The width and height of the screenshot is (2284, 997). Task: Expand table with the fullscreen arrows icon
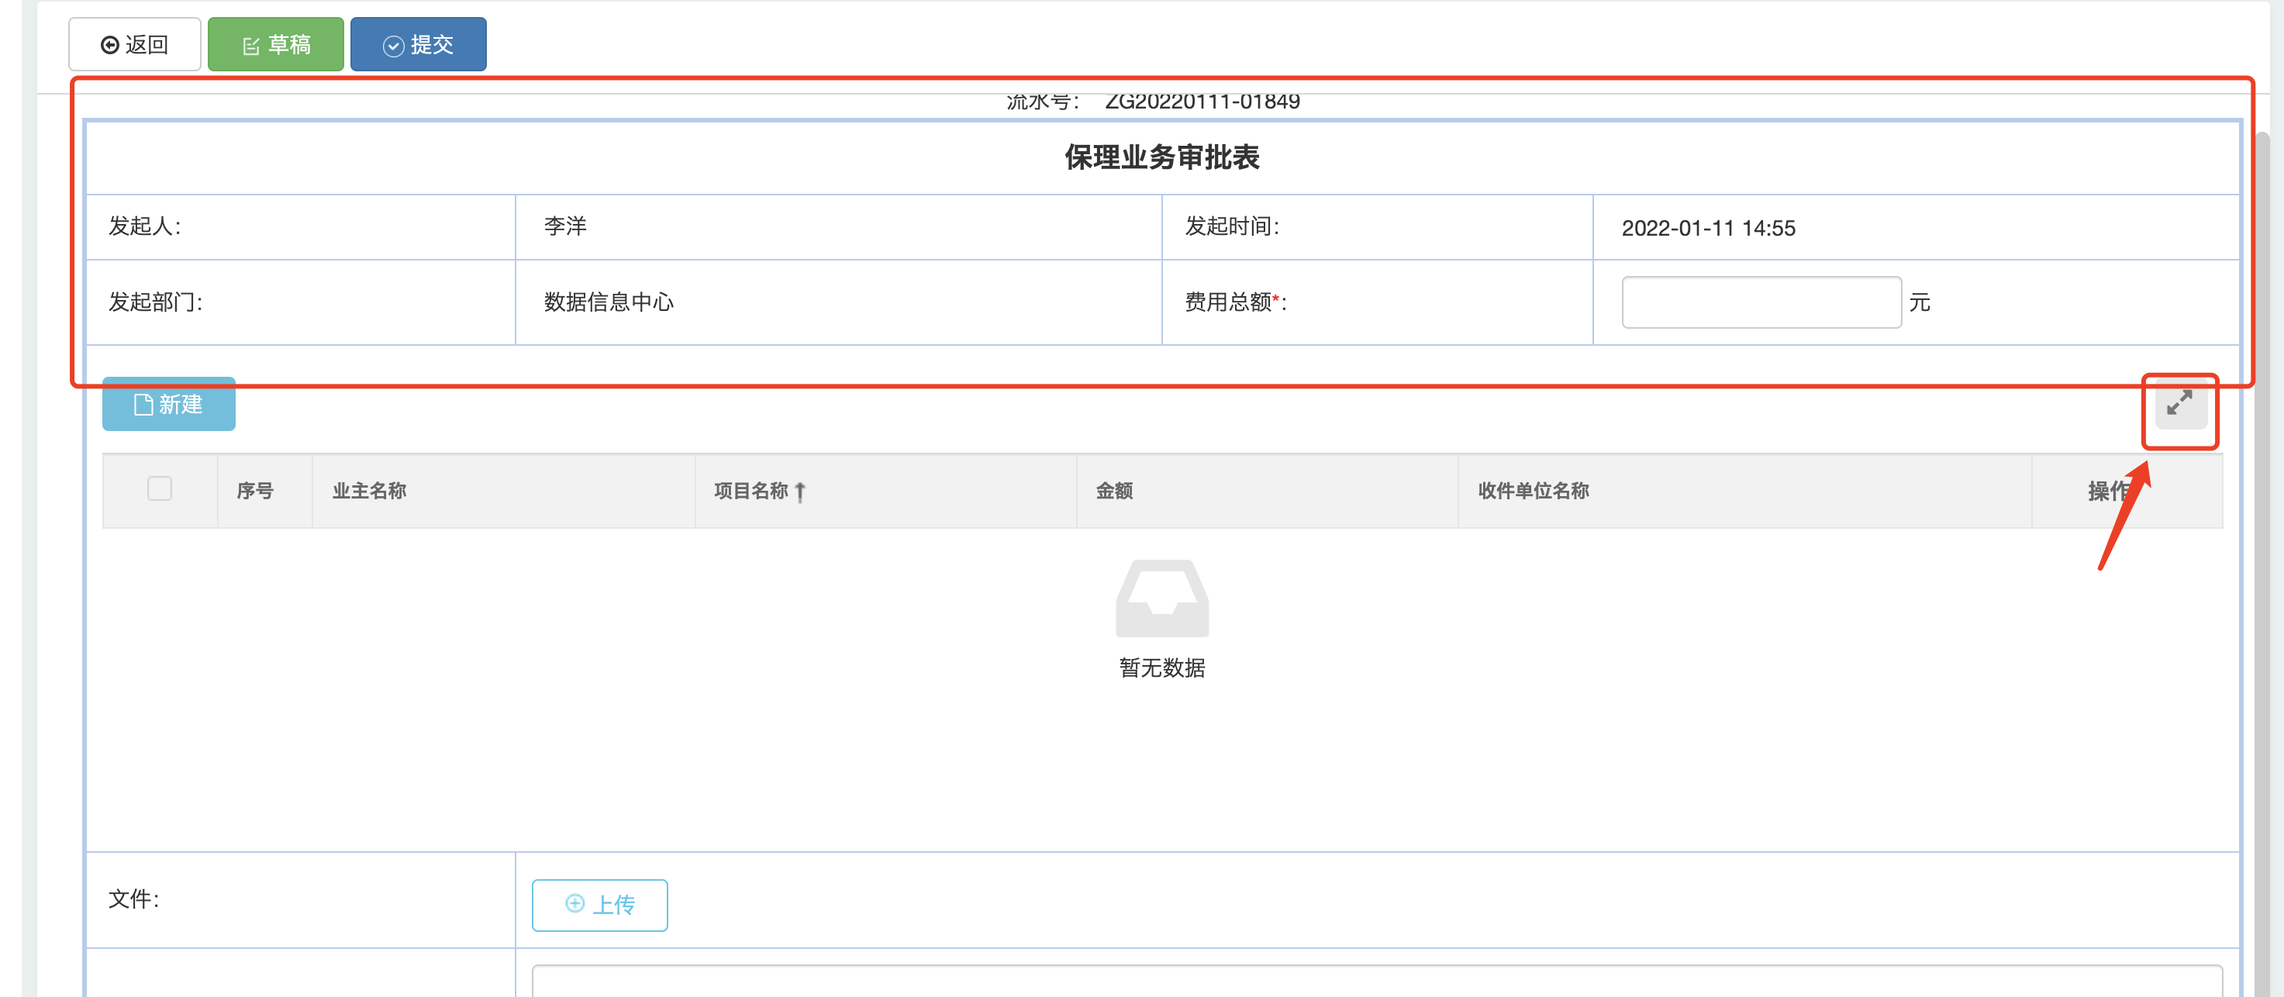[x=2180, y=404]
